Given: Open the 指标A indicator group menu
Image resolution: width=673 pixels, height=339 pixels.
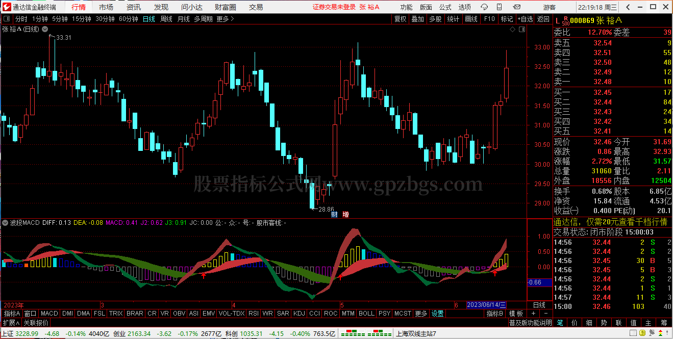Looking at the screenshot, I should (x=12, y=314).
